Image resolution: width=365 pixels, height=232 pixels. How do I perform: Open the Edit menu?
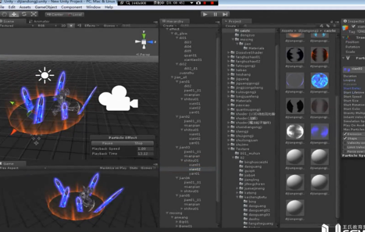[x=12, y=7]
